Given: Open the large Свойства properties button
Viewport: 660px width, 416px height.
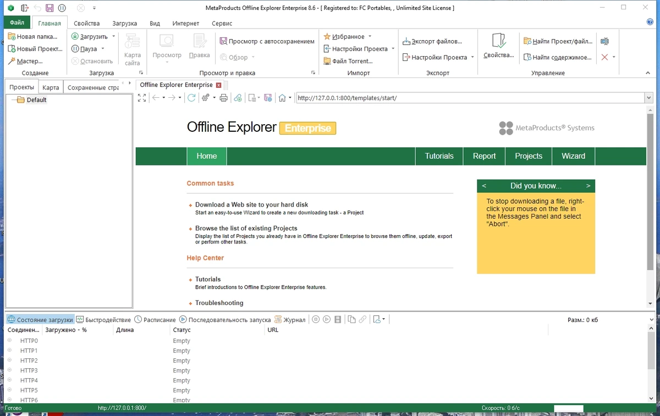Looking at the screenshot, I should click(x=499, y=46).
